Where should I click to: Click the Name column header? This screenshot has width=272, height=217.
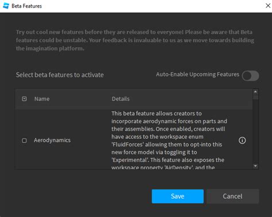click(x=42, y=99)
